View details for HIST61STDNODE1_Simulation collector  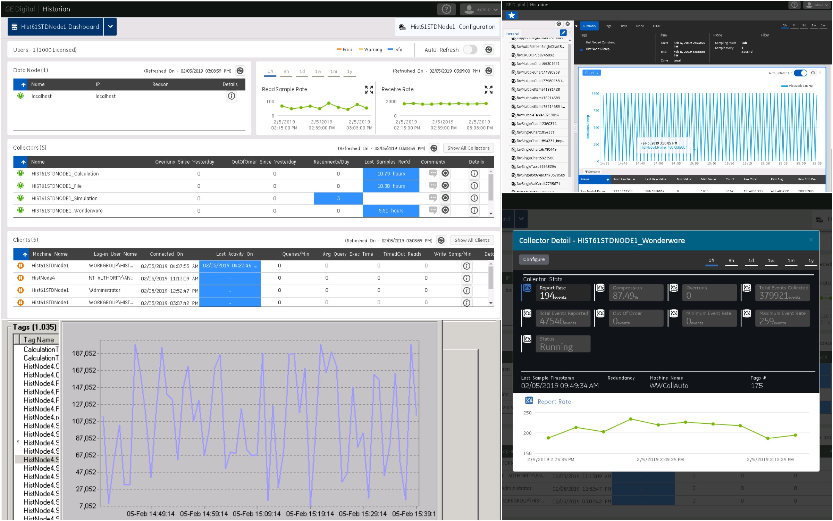pos(474,198)
